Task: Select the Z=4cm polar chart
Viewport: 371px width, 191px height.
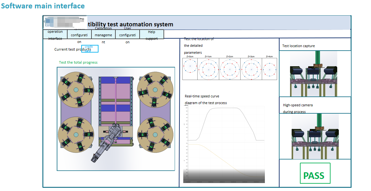Action: pos(269,69)
